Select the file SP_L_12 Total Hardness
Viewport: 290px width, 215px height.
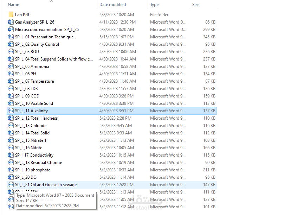pos(36,118)
